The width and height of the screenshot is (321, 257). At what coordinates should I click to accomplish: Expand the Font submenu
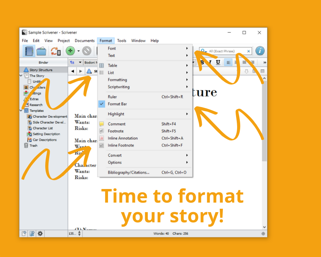coord(145,48)
